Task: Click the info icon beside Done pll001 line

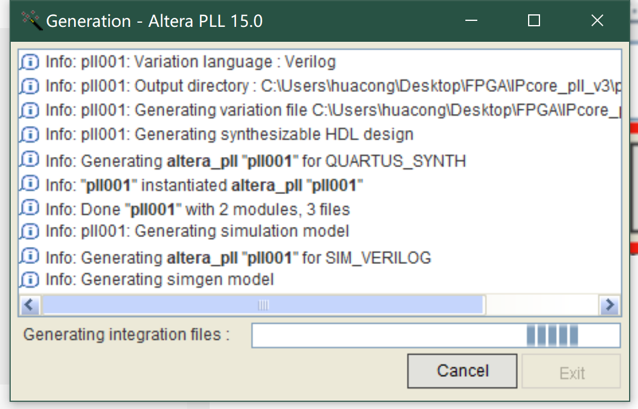Action: point(30,208)
